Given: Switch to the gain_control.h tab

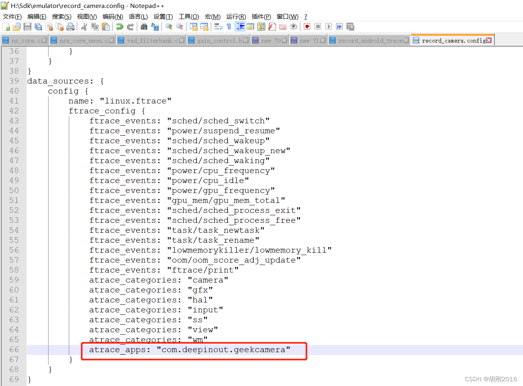Looking at the screenshot, I should coord(218,41).
